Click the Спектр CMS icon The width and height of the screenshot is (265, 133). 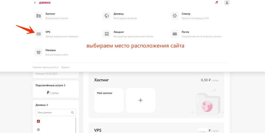click(x=175, y=16)
